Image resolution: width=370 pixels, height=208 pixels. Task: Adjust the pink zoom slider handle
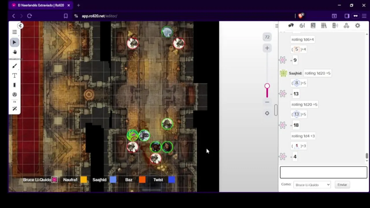[267, 86]
